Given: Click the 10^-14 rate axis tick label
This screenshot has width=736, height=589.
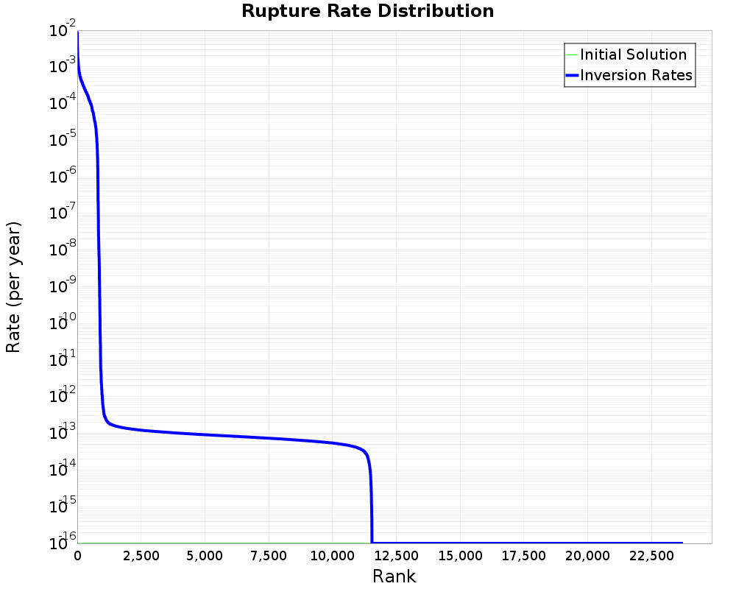Looking at the screenshot, I should click(62, 469).
